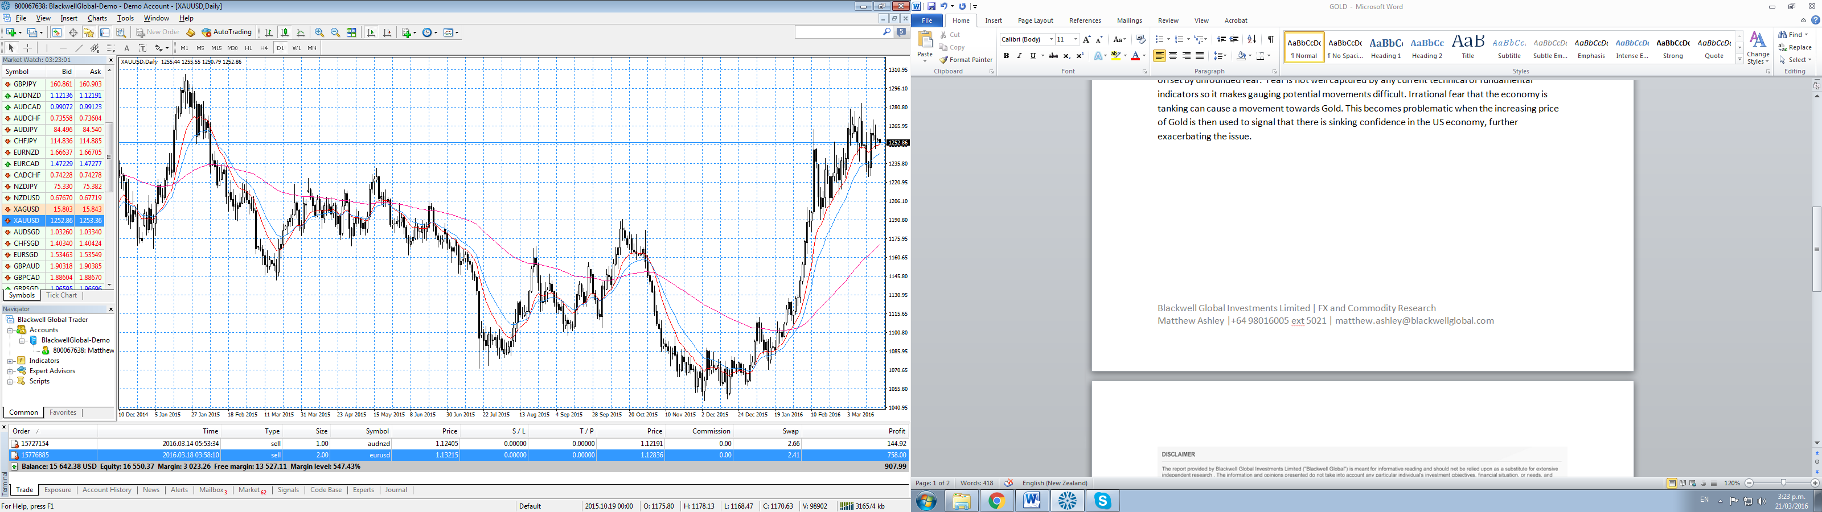The width and height of the screenshot is (1822, 512).
Task: Click the MetaEditor book icon
Action: click(190, 32)
